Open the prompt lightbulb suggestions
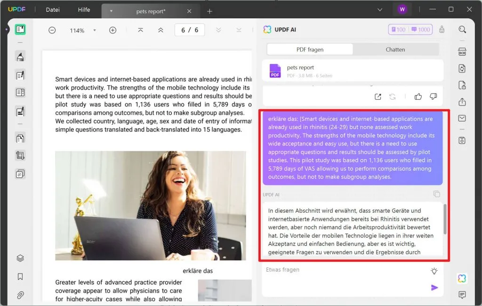This screenshot has height=306, width=482. [434, 271]
